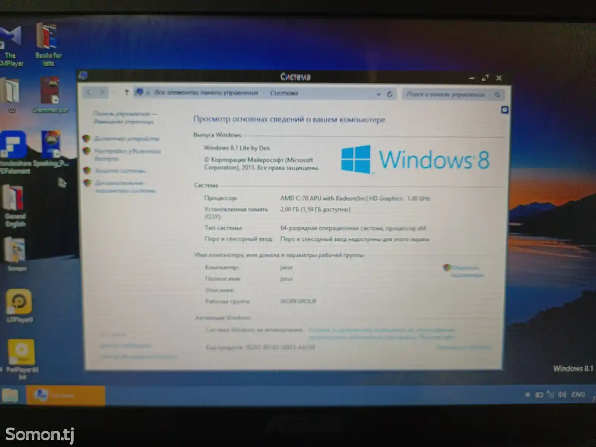Viewport: 596px width, 447px height.
Task: Switch the ENG language indicator
Action: 578,394
